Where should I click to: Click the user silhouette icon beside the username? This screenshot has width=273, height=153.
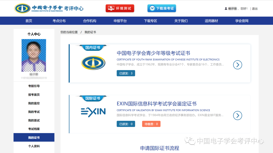226,8
